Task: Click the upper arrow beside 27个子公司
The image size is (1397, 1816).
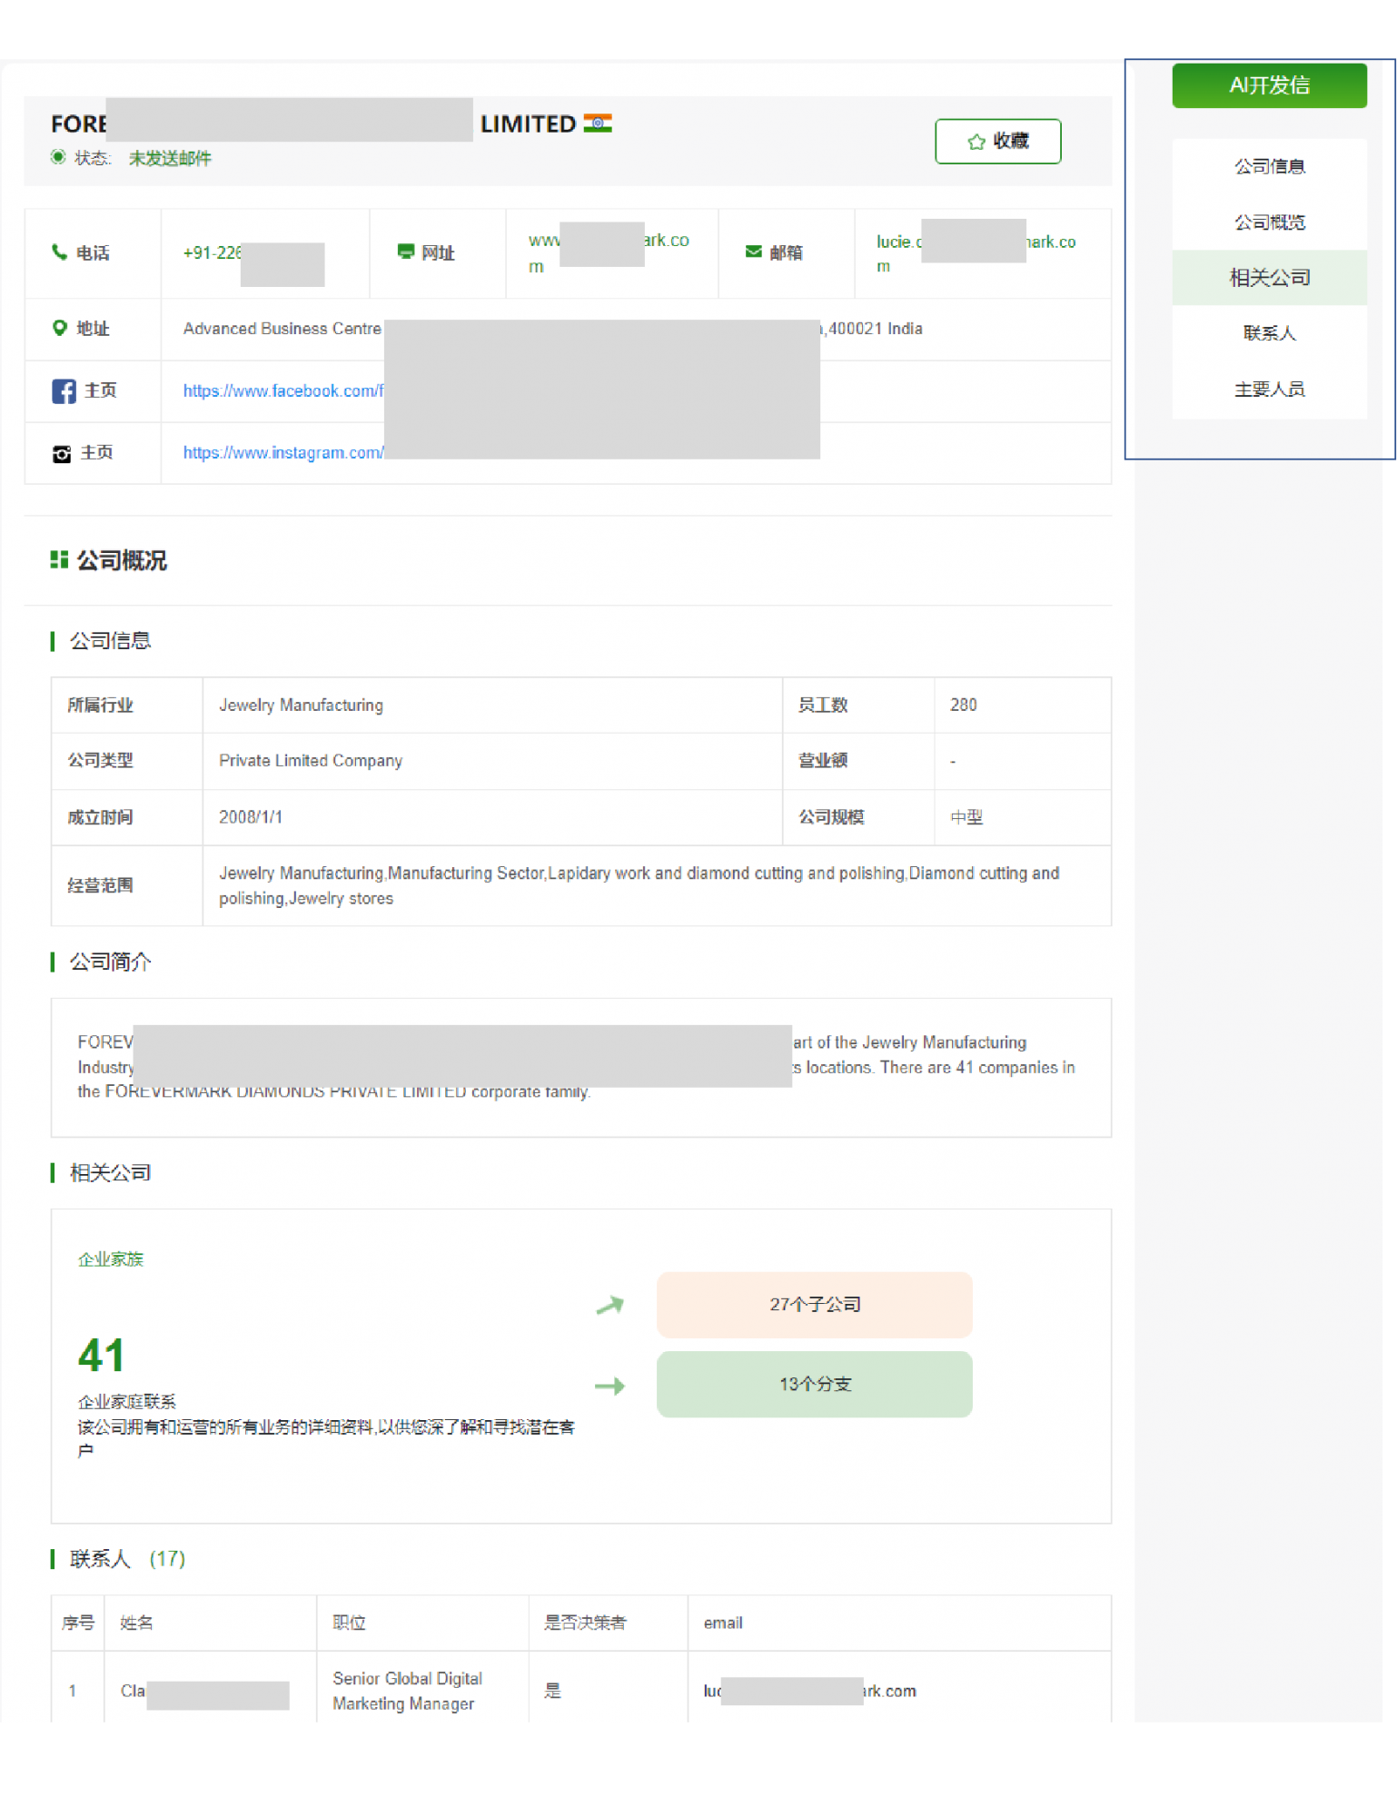Action: point(609,1306)
